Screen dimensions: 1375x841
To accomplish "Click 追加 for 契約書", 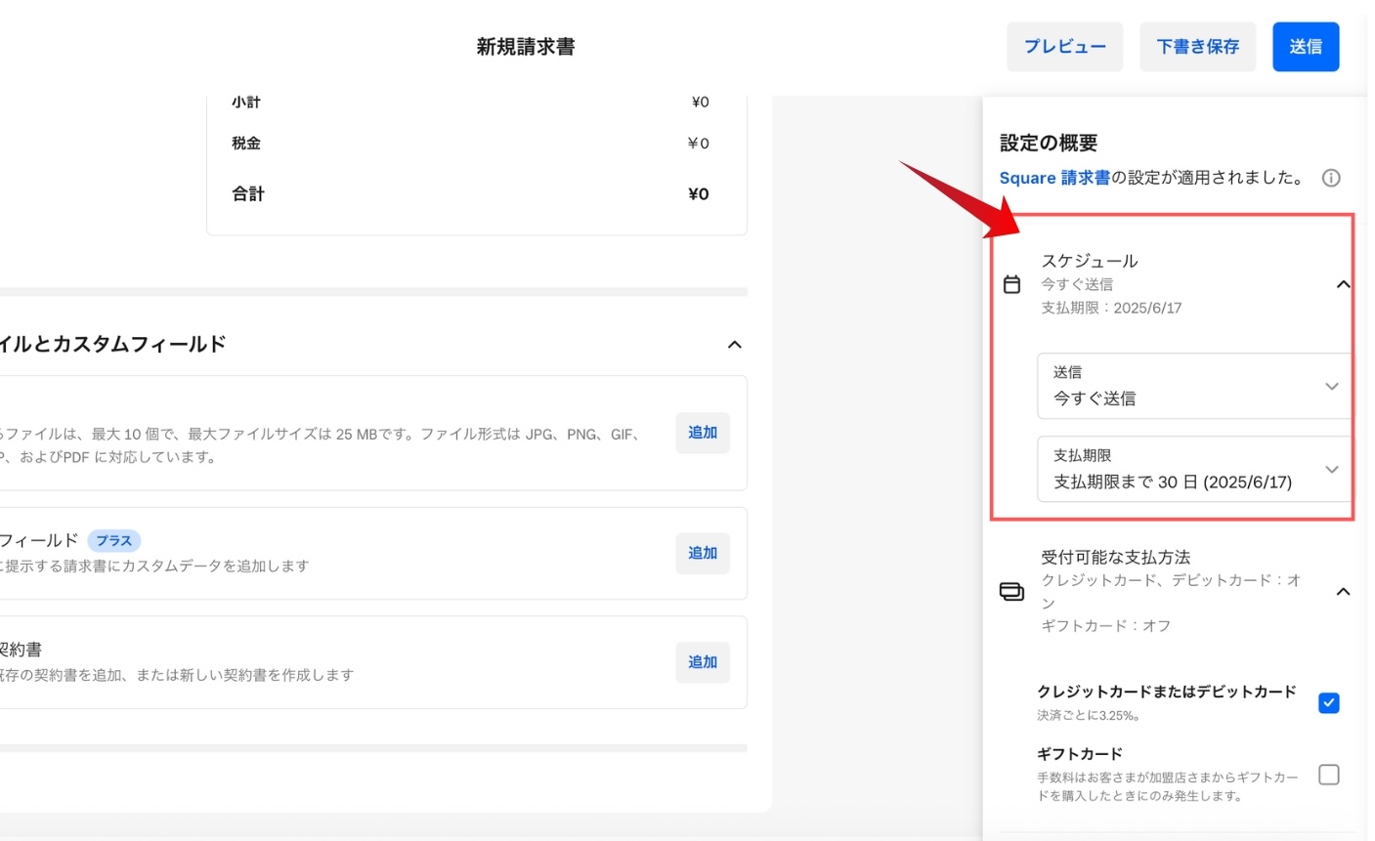I will tap(703, 662).
